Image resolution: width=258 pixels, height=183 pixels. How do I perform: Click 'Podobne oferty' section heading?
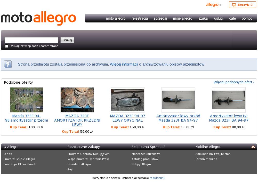point(18,82)
